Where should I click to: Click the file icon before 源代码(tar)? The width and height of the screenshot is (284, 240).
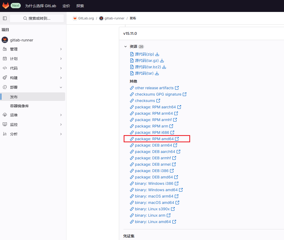132,73
